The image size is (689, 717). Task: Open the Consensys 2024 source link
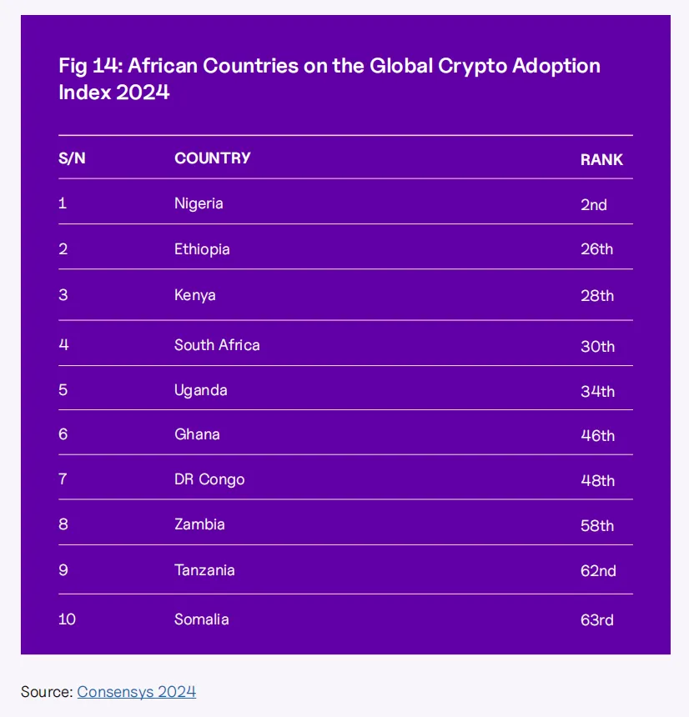[136, 691]
